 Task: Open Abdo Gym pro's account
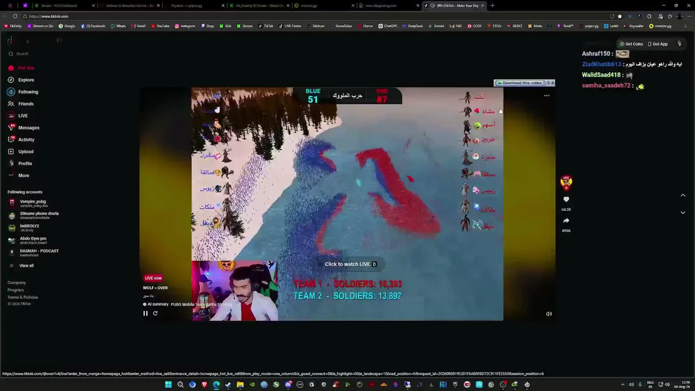[28, 240]
